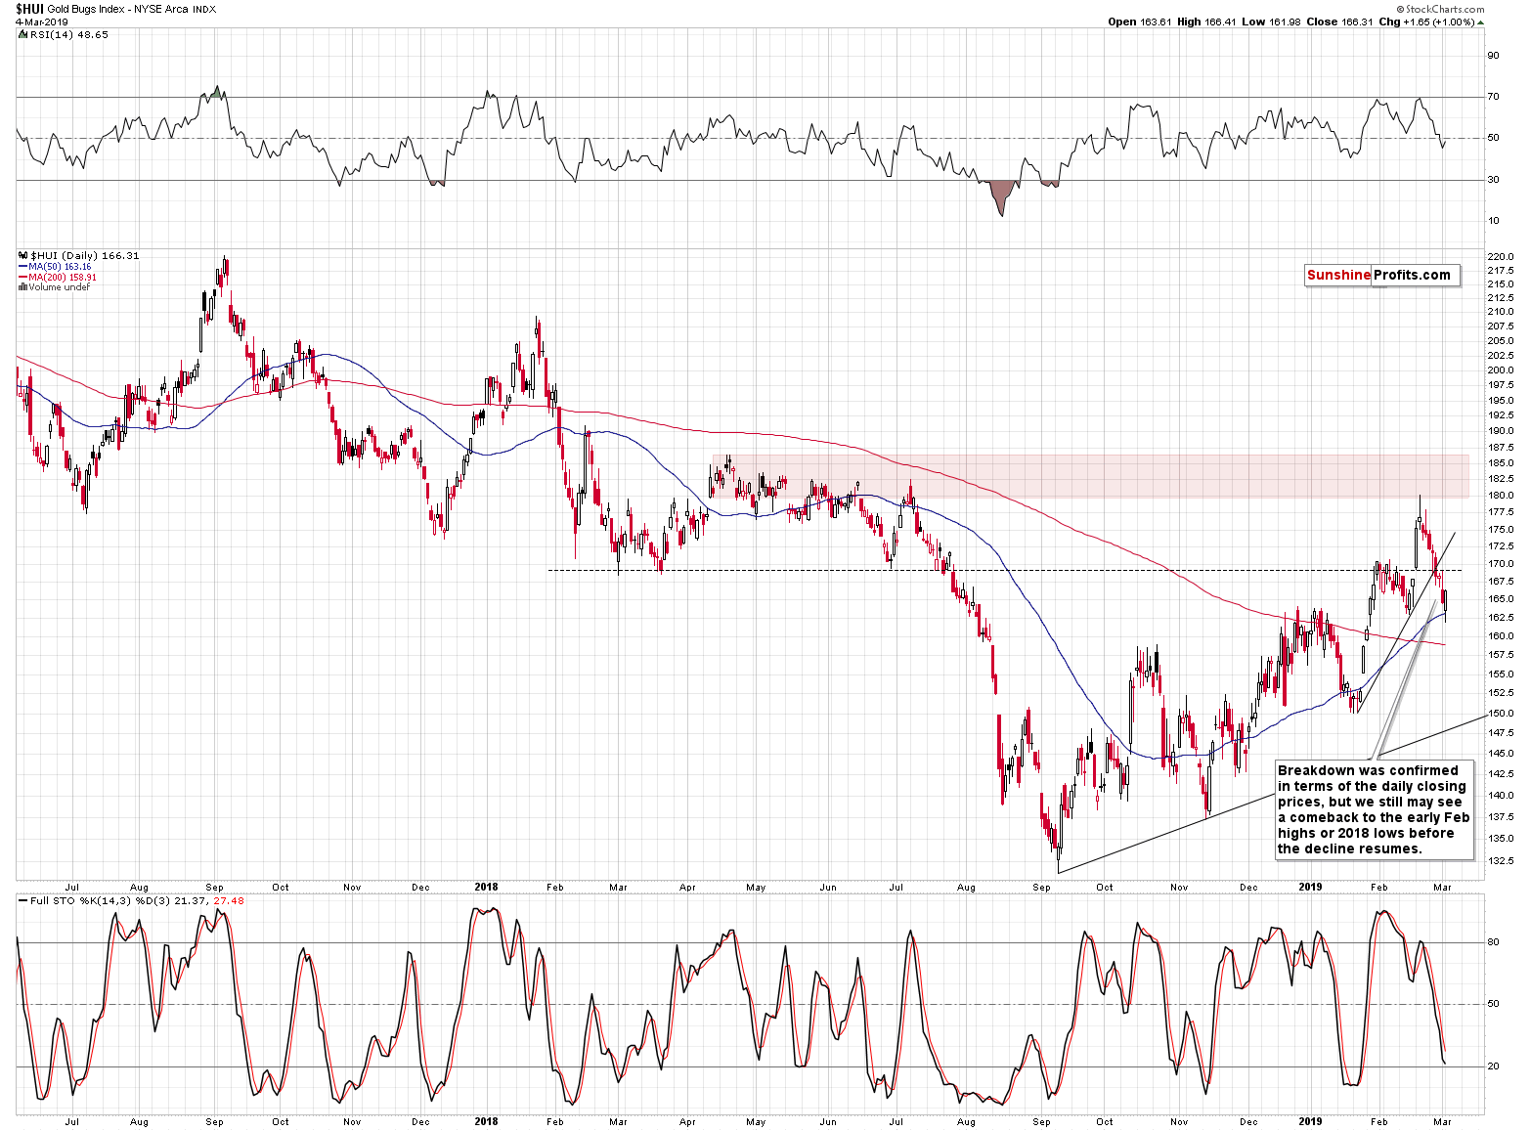1530x1131 pixels.
Task: Open the StockCharts.com copyright link
Action: pyautogui.click(x=1440, y=9)
